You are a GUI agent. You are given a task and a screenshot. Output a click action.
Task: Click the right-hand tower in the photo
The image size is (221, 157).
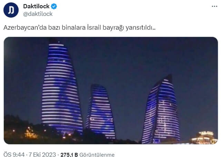161,110
